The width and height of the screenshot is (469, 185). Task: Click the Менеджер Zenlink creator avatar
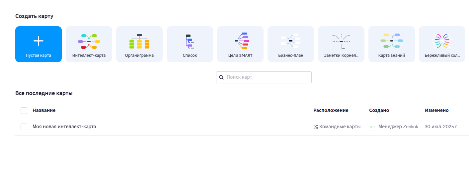pos(373,127)
